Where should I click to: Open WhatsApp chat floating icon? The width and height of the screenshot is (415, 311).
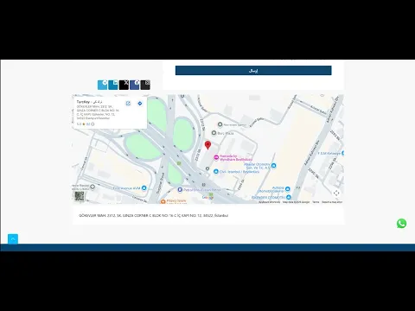401,224
